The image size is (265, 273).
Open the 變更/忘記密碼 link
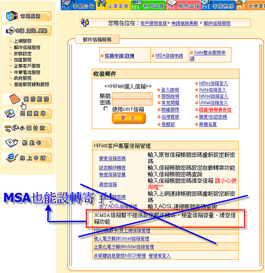(x=213, y=117)
